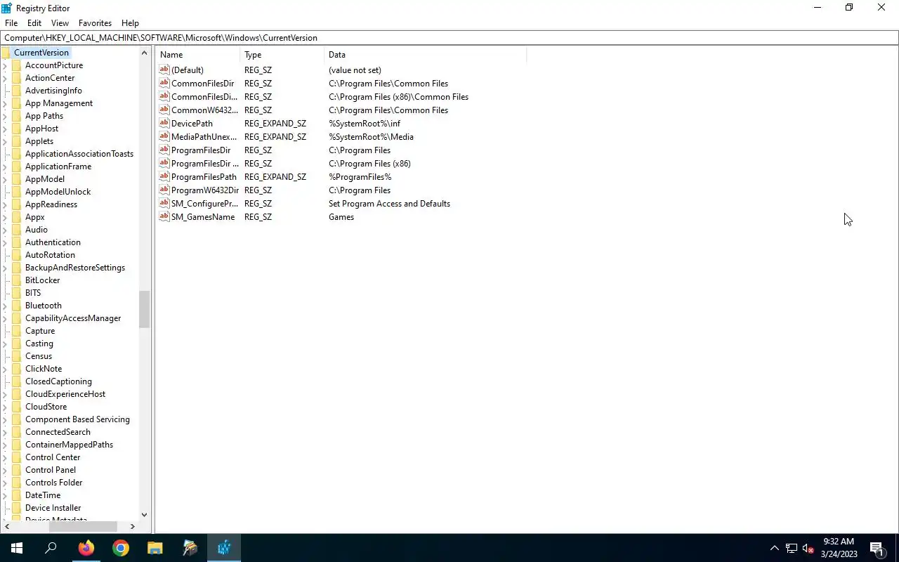The width and height of the screenshot is (899, 562).
Task: Click the CommonW6432... value name
Action: (x=204, y=110)
